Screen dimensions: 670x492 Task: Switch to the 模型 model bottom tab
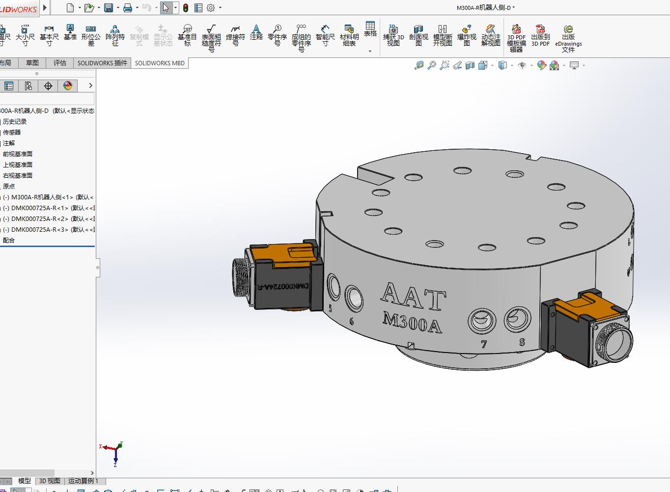coord(25,481)
